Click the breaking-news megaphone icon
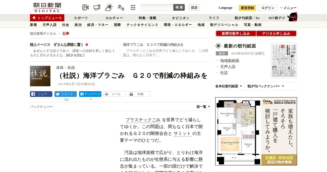 (97, 7)
